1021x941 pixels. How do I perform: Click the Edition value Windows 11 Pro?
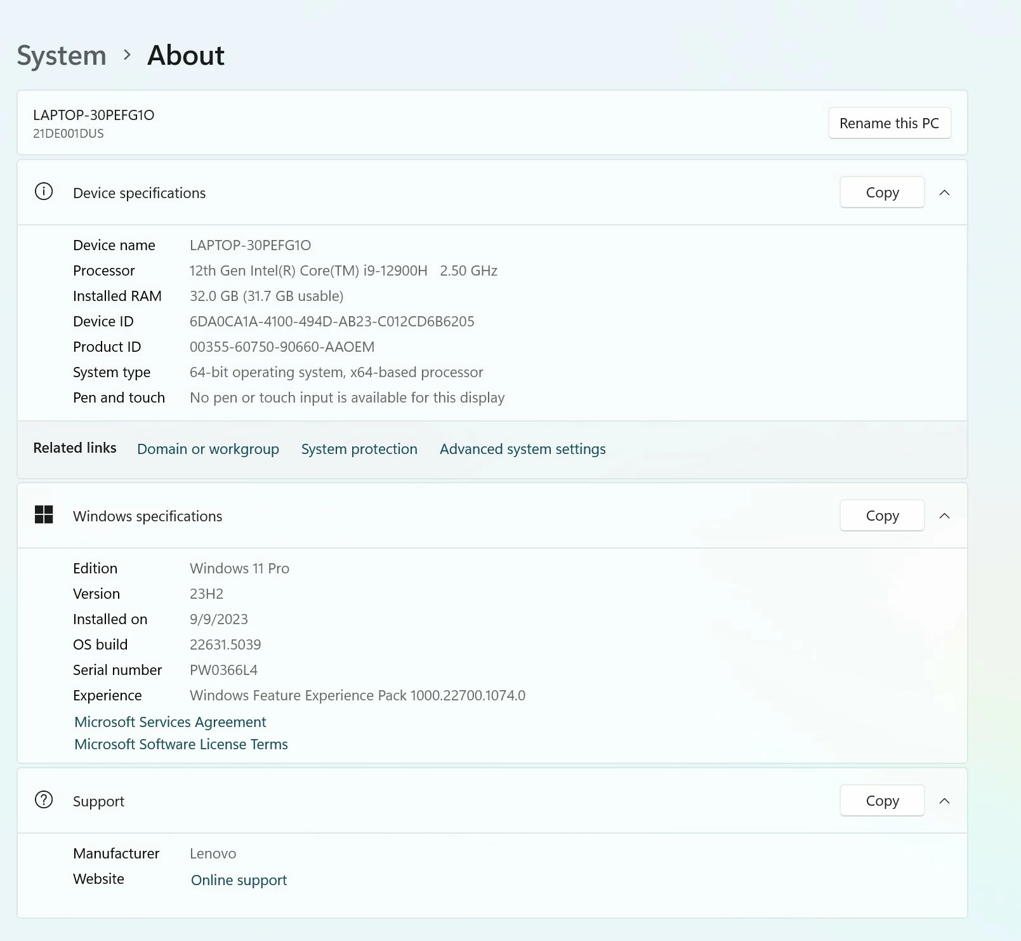coord(240,568)
